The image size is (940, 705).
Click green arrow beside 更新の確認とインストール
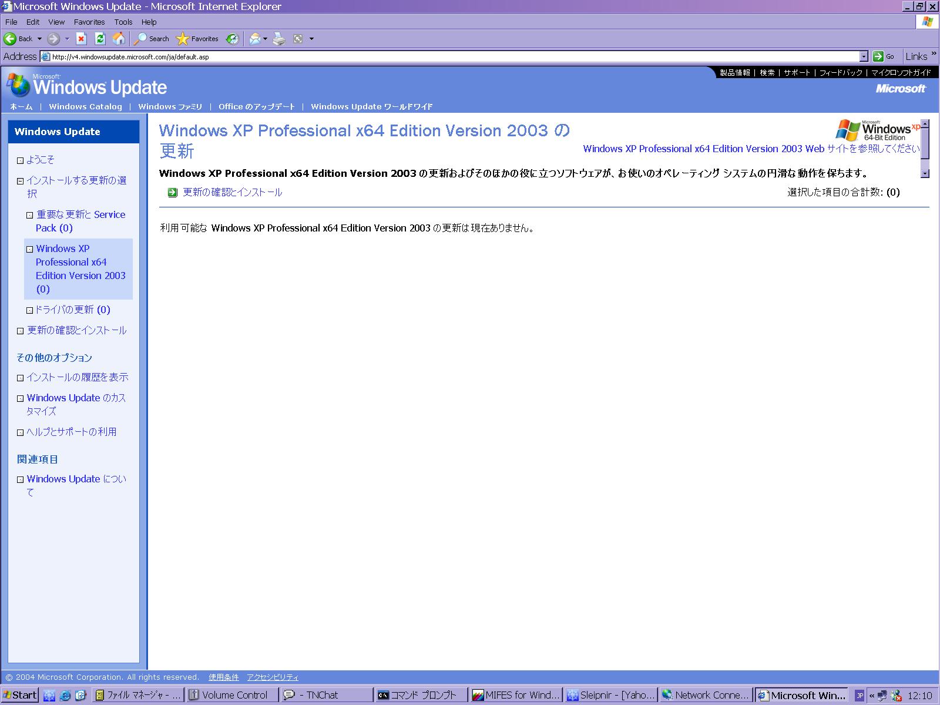173,193
